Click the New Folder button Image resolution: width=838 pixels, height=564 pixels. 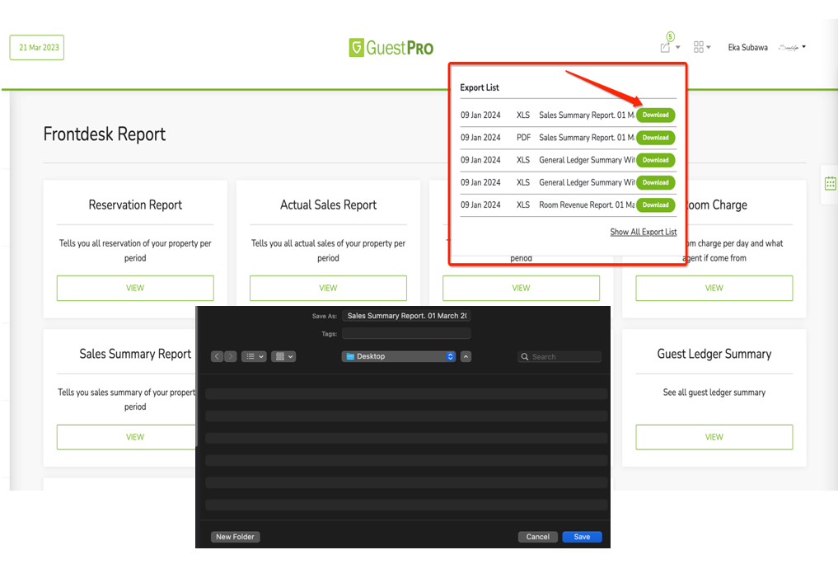tap(235, 537)
